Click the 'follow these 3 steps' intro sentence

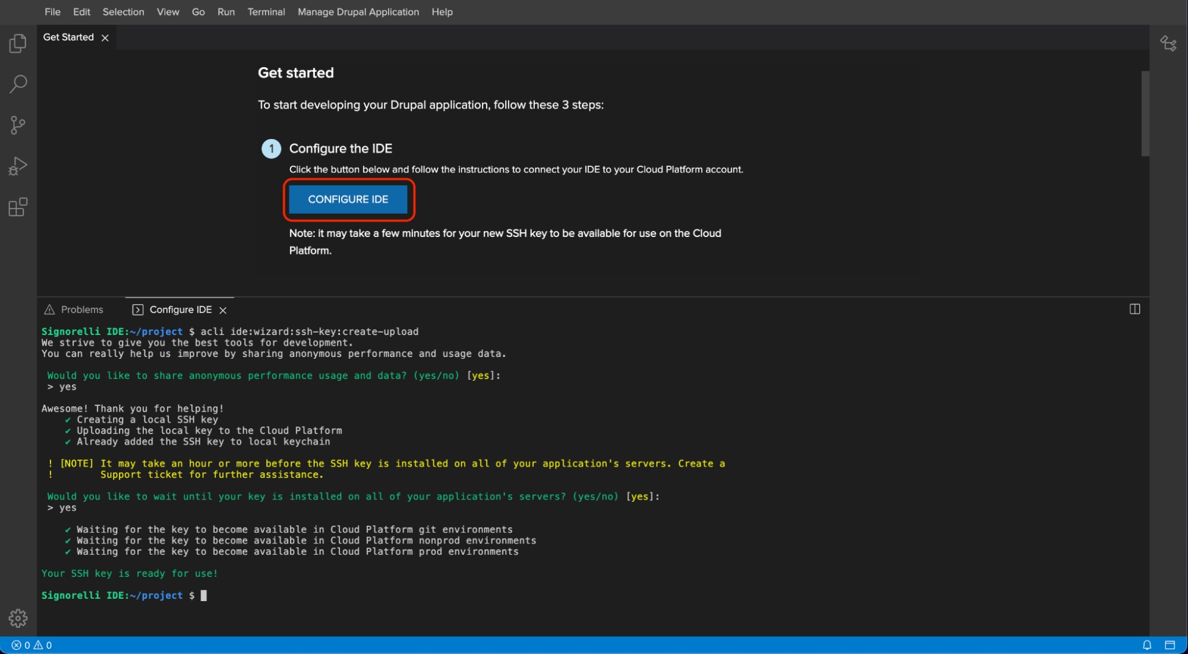pyautogui.click(x=430, y=105)
